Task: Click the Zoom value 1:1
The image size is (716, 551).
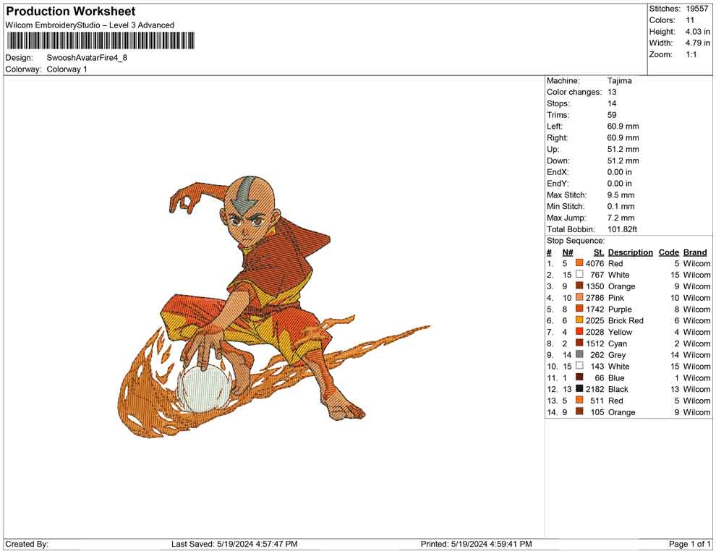Action: click(x=691, y=54)
